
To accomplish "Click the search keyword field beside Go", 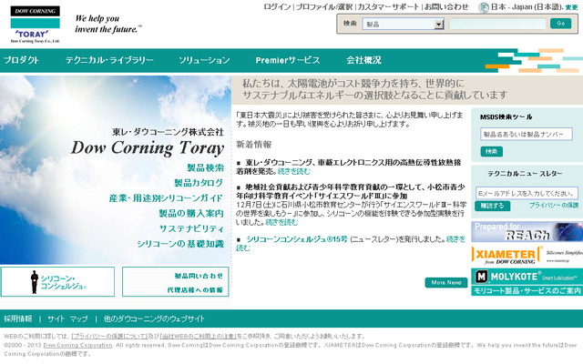I will 497,24.
